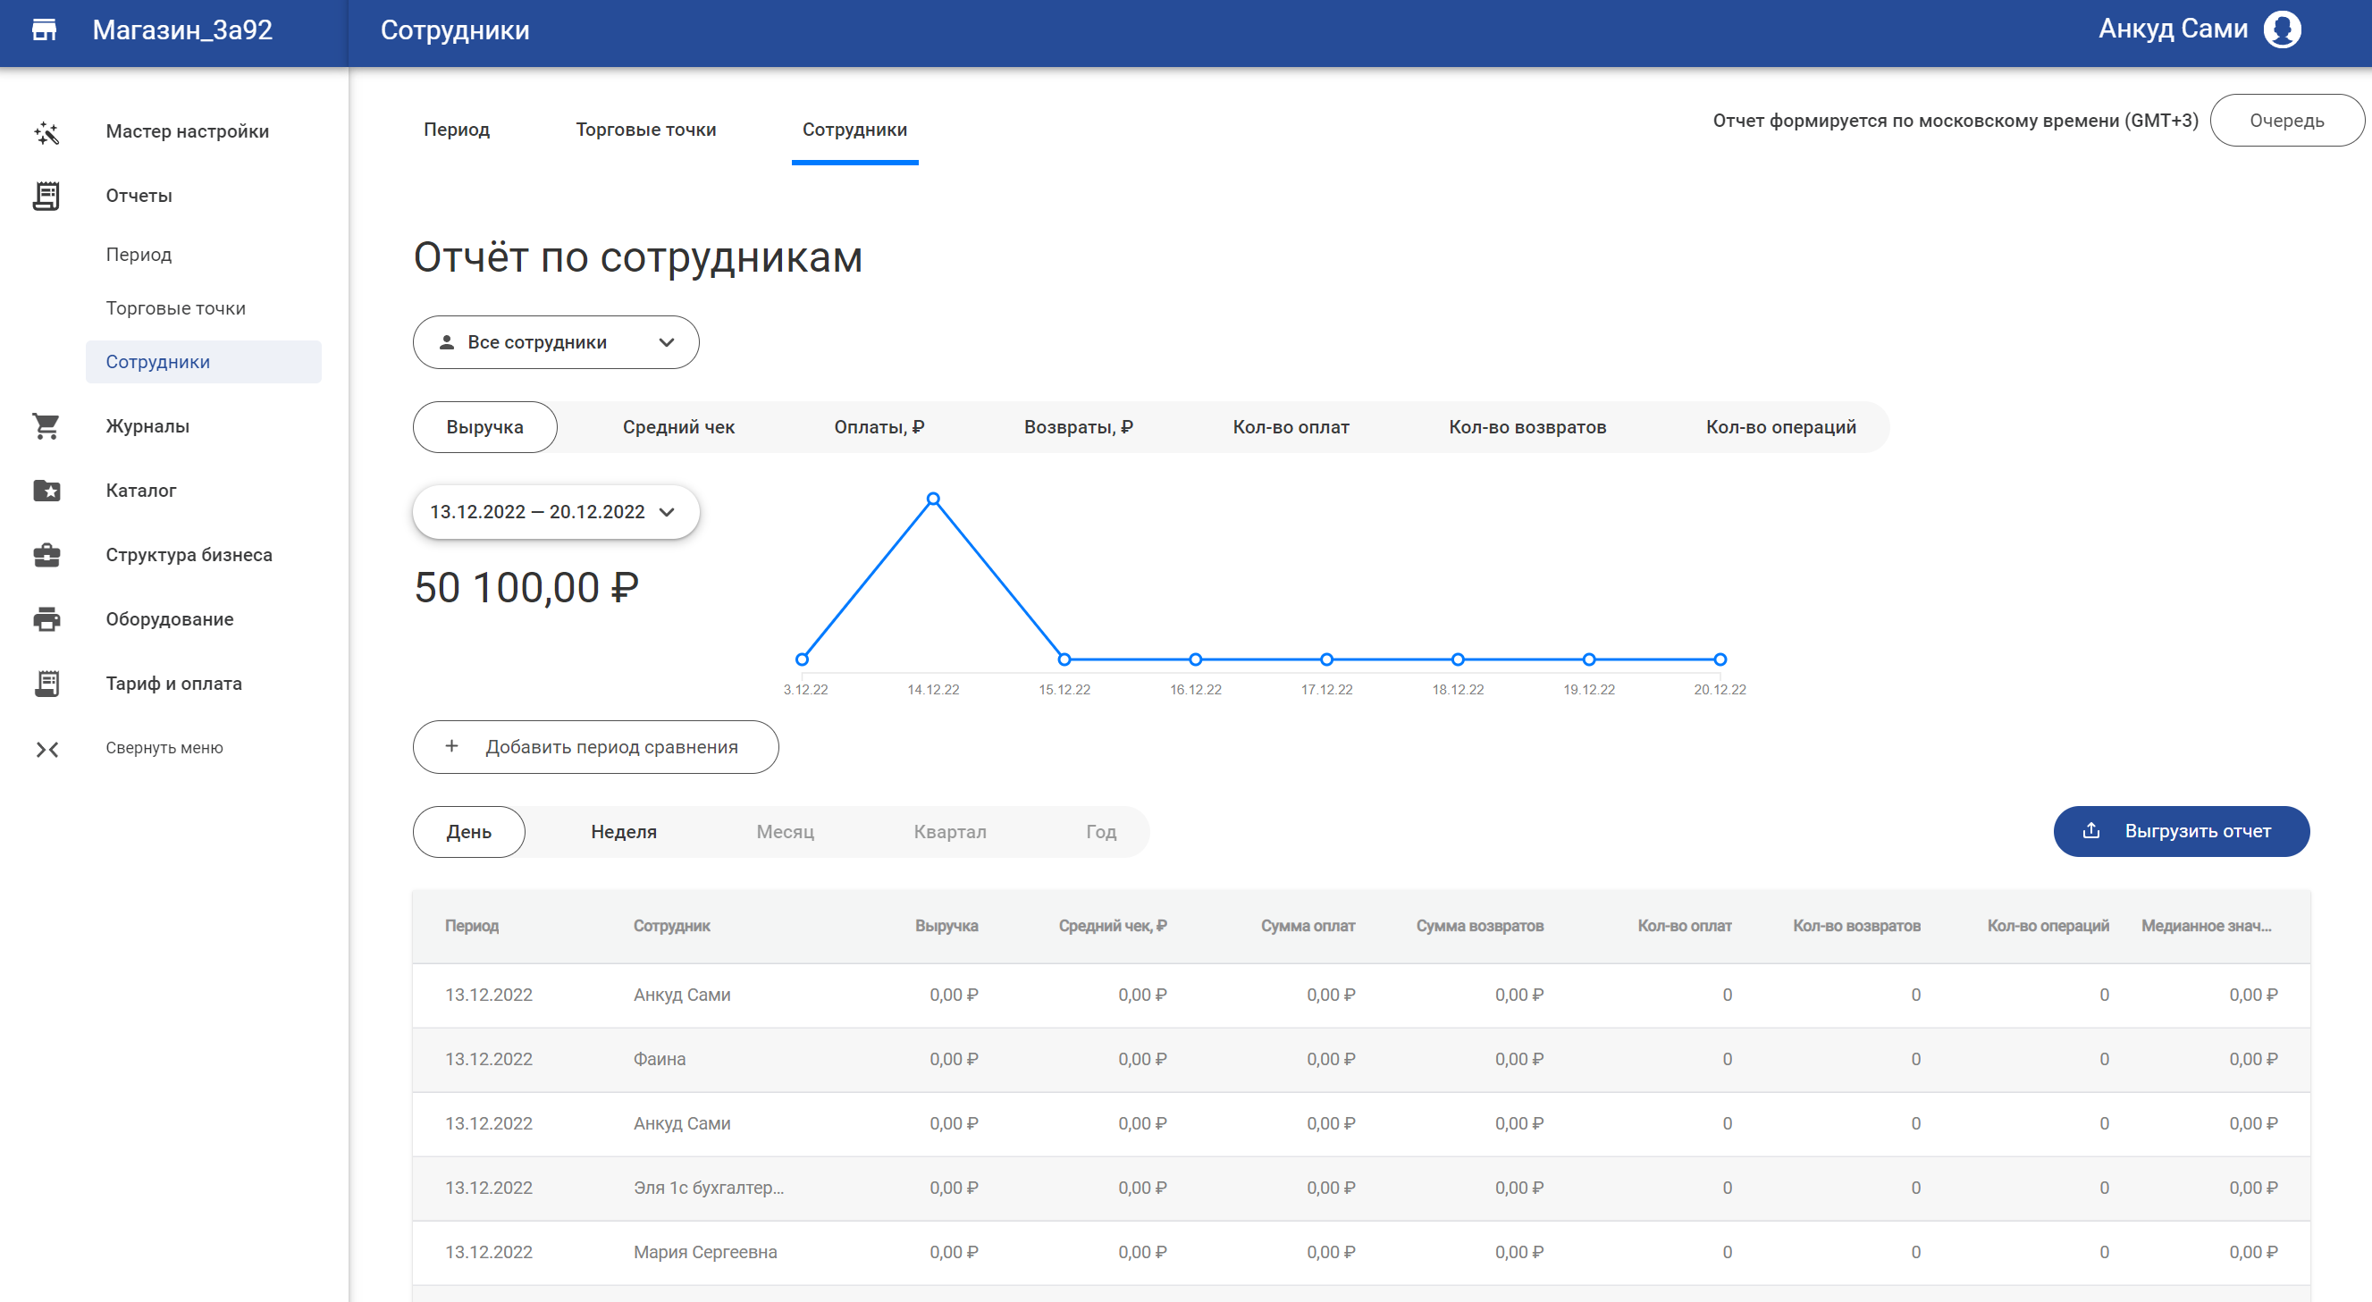This screenshot has height=1302, width=2372.
Task: Click the 50 100,00 ₽ total value
Action: [x=526, y=587]
